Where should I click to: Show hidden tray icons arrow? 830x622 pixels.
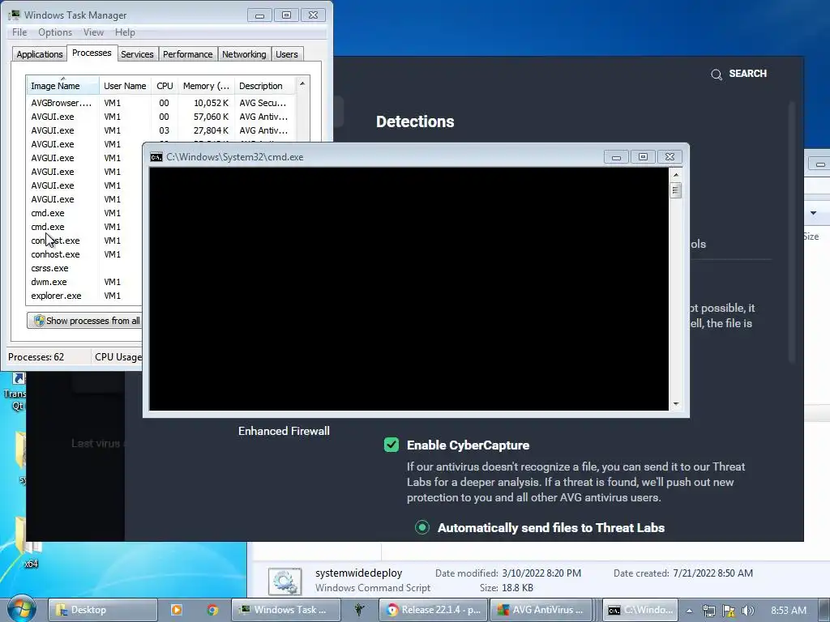pos(689,610)
